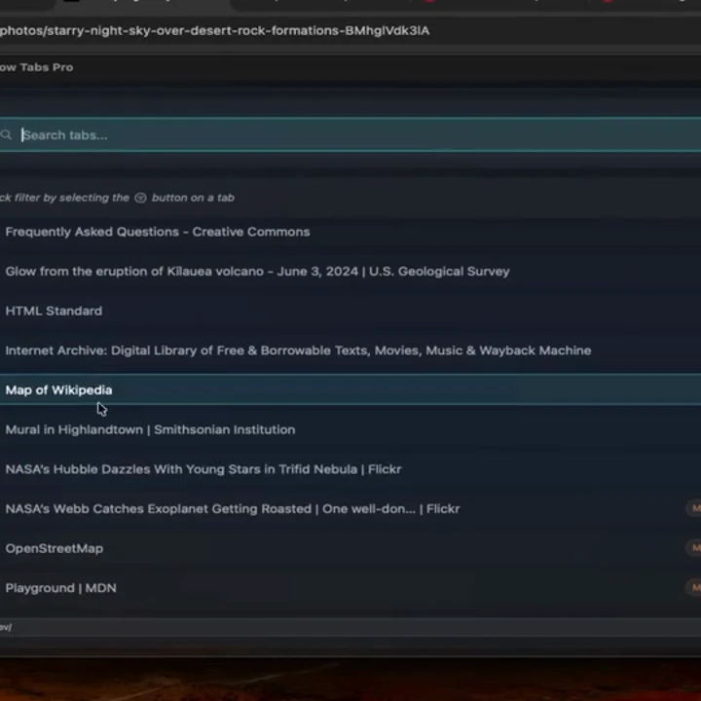Click the badge on NASA's Webb row
Viewport: 701px width, 701px height.
click(x=694, y=508)
